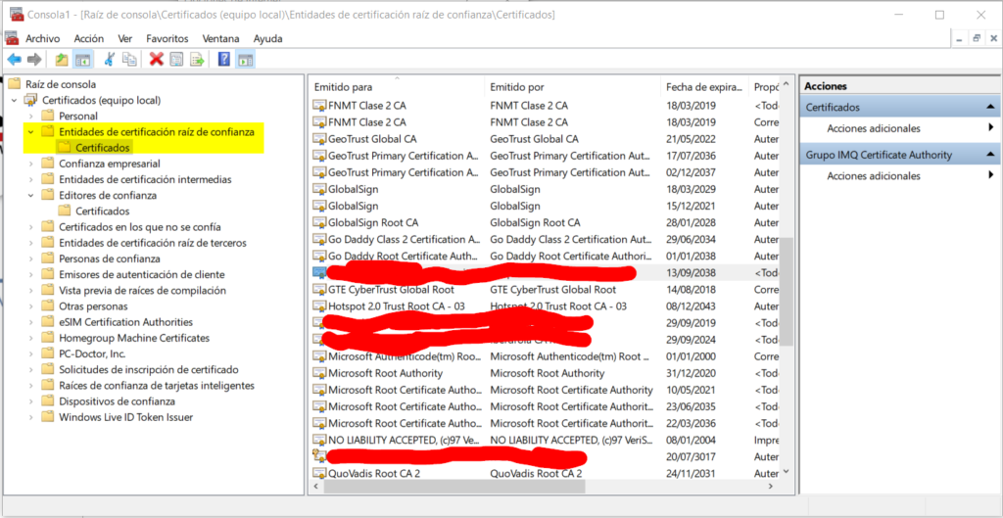This screenshot has height=518, width=1003.
Task: Select Dispositivos de confianza in tree
Action: pos(117,401)
